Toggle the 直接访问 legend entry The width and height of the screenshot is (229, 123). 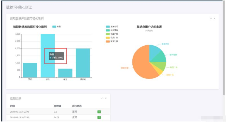112,27
